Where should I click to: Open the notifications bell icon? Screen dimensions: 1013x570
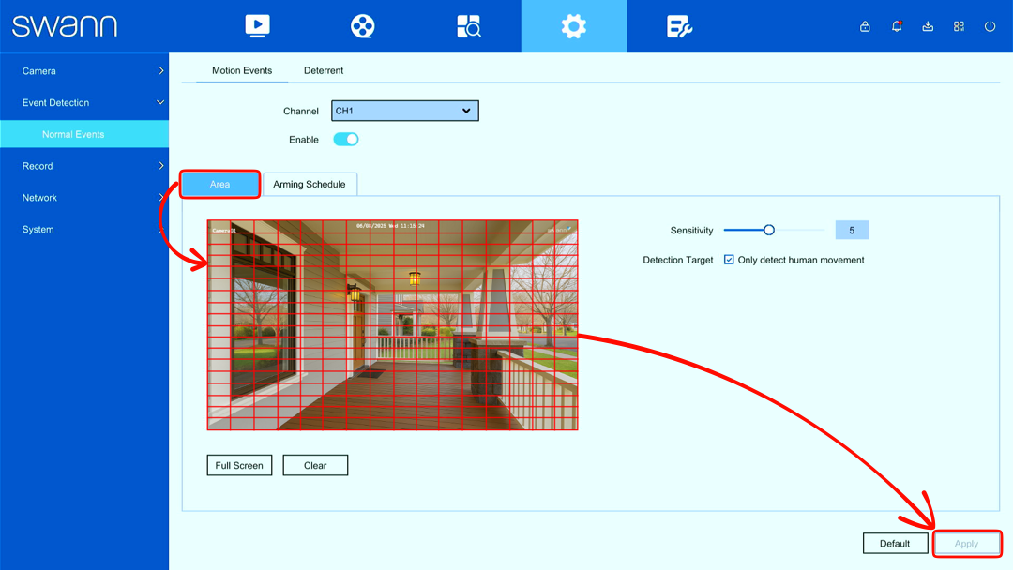[x=897, y=26]
